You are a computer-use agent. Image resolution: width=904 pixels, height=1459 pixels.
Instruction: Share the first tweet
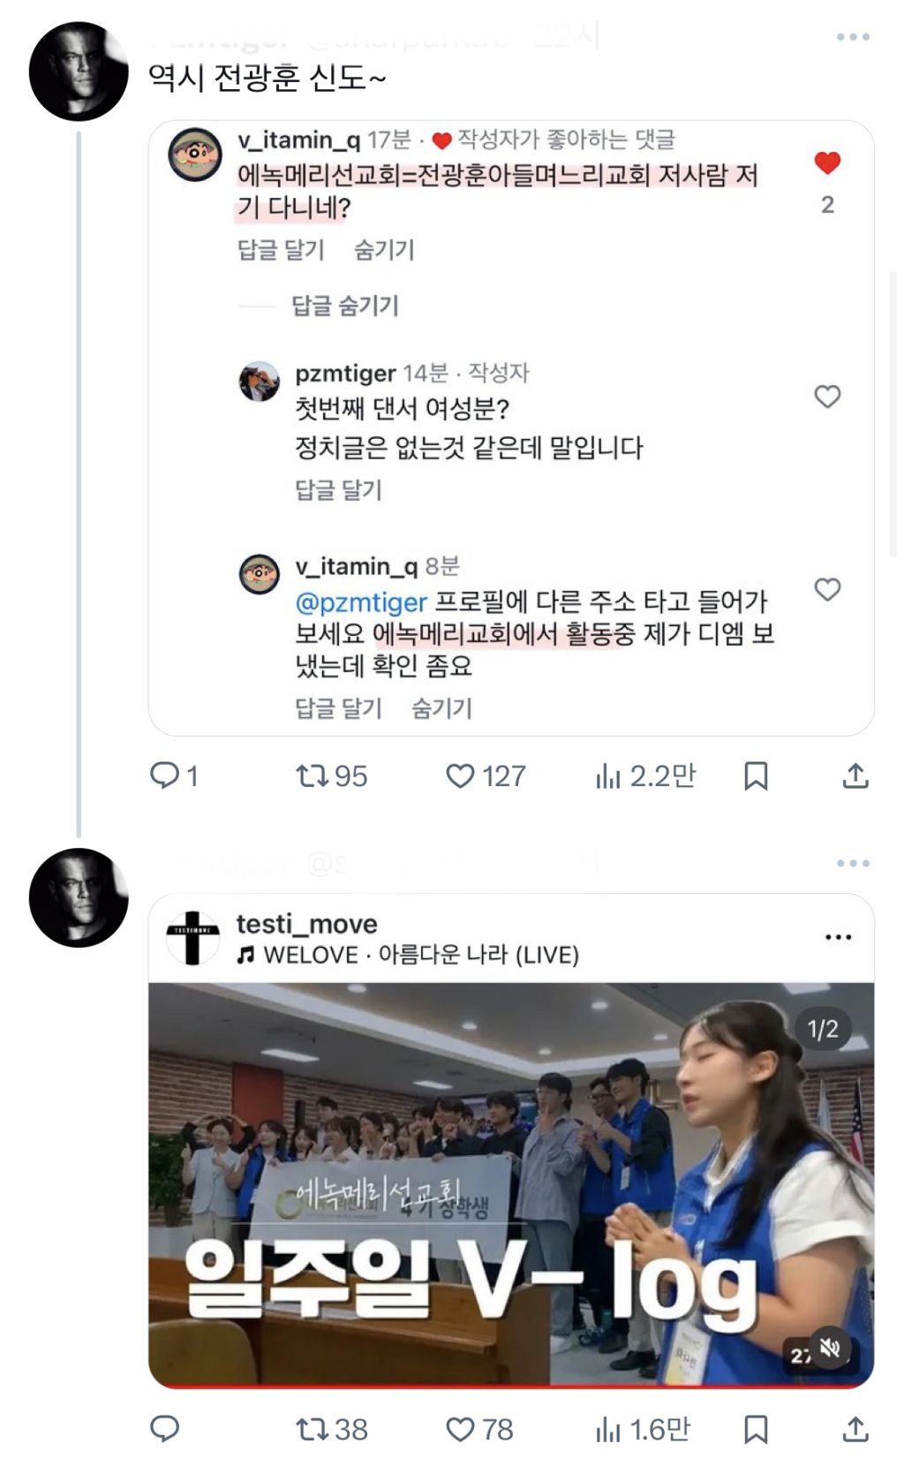tap(855, 776)
